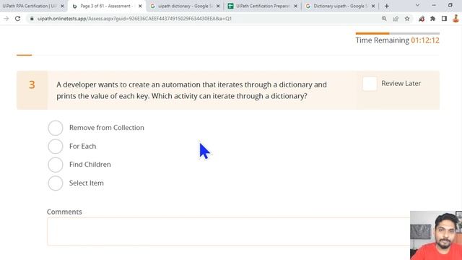Pick the 'Find Children' radio button
Image resolution: width=462 pixels, height=260 pixels.
pyautogui.click(x=56, y=165)
